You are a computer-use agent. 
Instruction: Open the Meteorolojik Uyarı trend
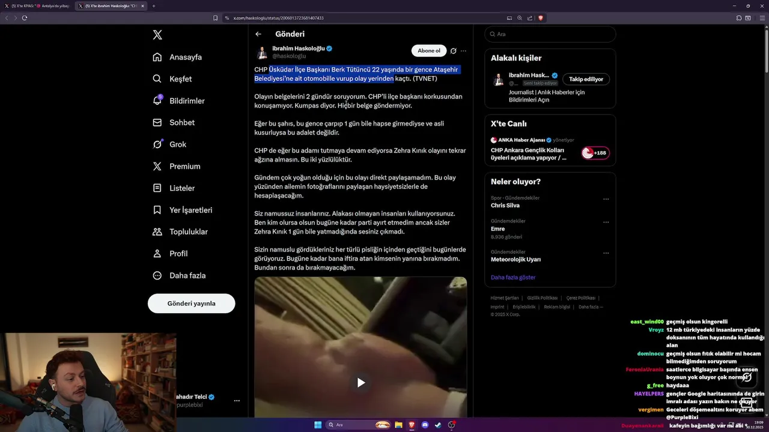point(515,260)
